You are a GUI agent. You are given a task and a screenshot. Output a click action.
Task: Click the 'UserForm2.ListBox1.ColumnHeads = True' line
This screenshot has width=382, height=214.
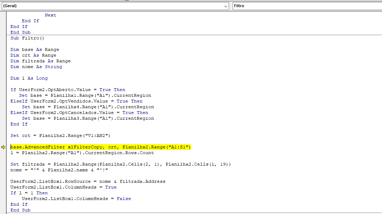tap(63, 187)
